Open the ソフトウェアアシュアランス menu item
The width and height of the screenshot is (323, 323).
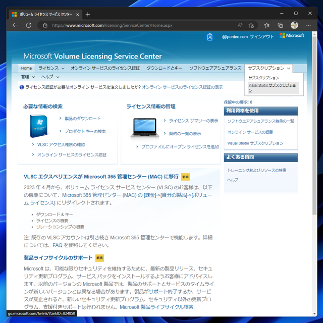(215, 68)
